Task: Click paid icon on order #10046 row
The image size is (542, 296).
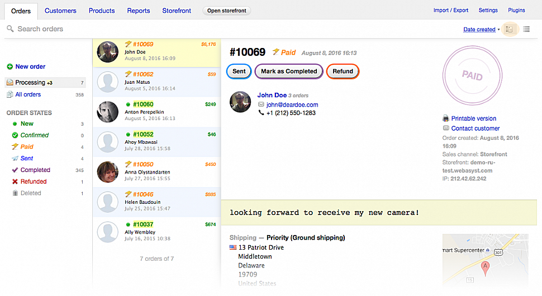Action: (x=129, y=194)
